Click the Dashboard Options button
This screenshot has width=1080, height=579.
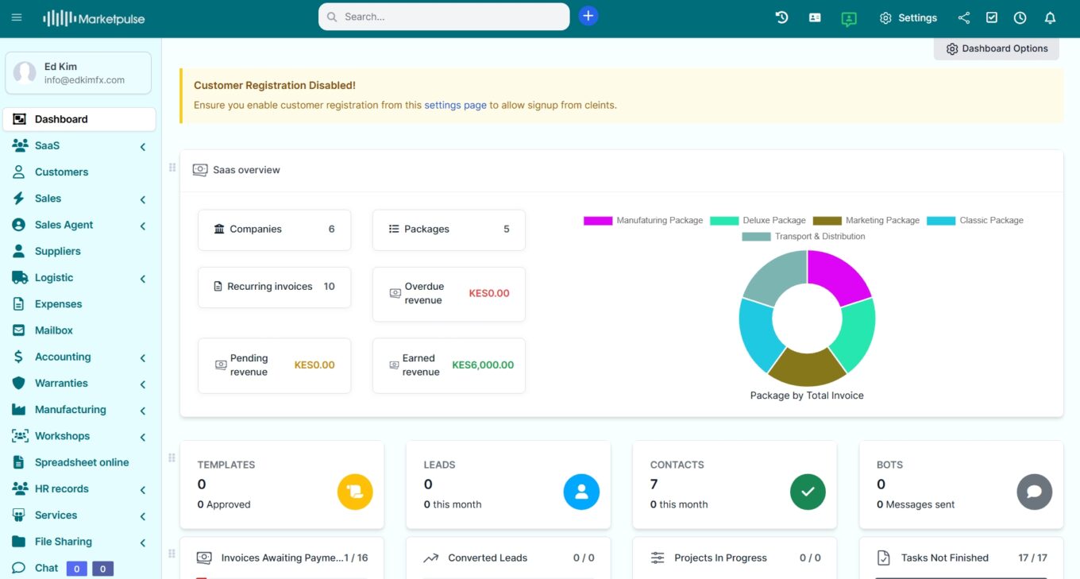996,48
